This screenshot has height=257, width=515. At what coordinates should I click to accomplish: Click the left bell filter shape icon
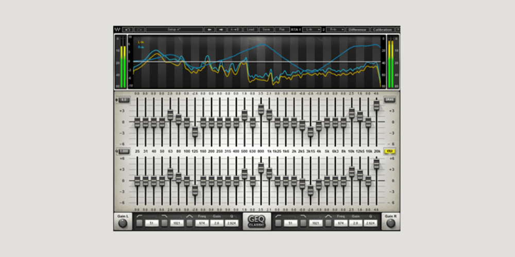190,216
